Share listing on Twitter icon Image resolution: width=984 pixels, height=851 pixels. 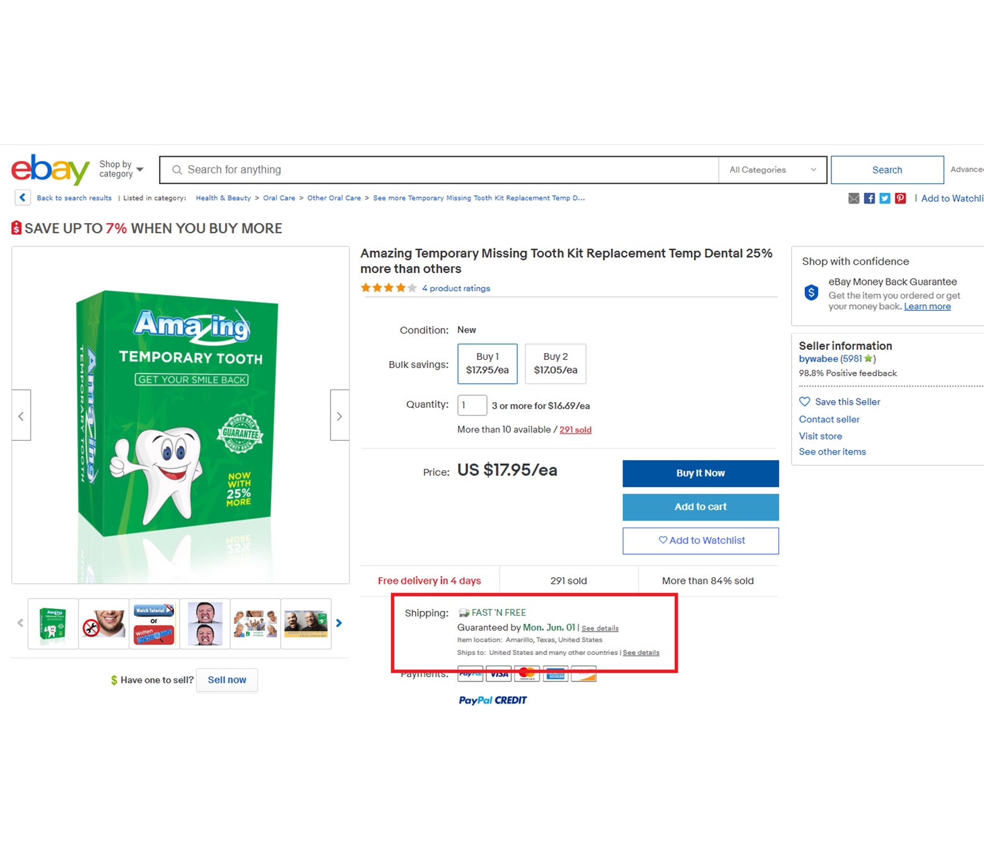pyautogui.click(x=885, y=199)
